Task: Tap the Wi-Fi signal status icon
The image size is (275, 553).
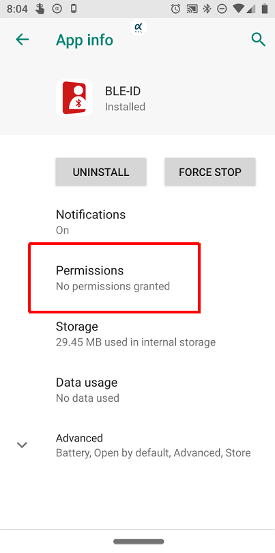Action: 238,9
